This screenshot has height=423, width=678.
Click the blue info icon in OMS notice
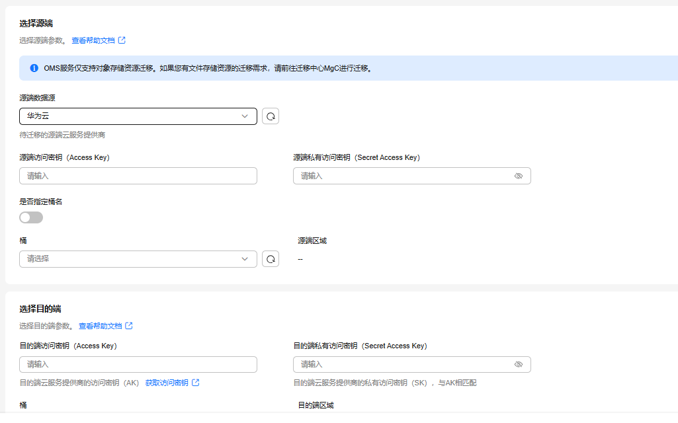(x=34, y=68)
